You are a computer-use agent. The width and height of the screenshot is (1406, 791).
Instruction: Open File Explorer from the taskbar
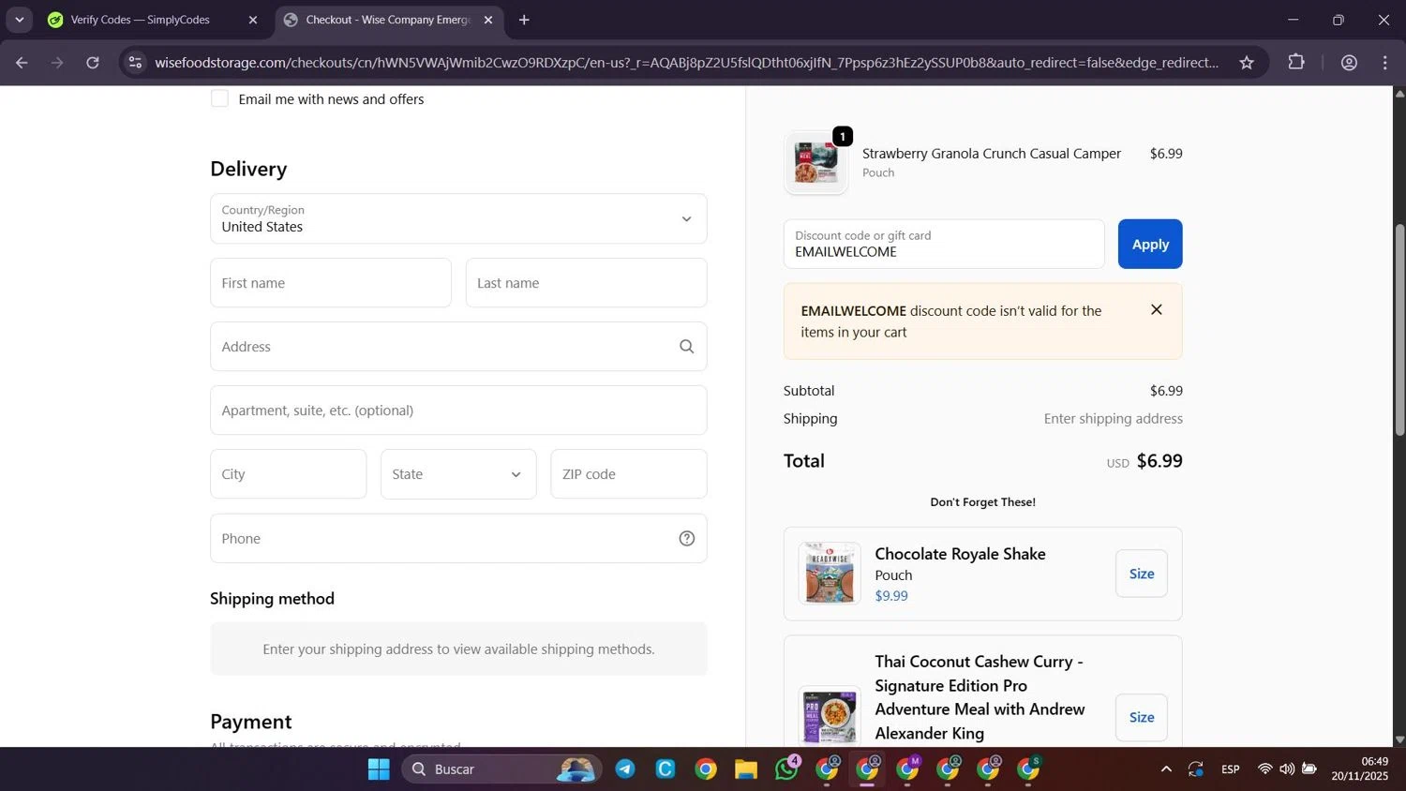click(746, 769)
